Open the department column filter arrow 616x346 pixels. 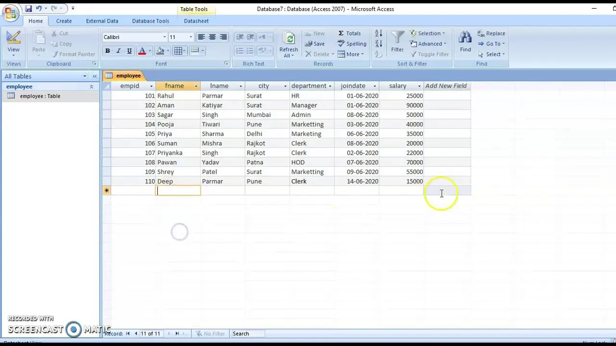(330, 86)
